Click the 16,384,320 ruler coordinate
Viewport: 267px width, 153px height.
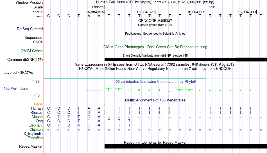146,12
